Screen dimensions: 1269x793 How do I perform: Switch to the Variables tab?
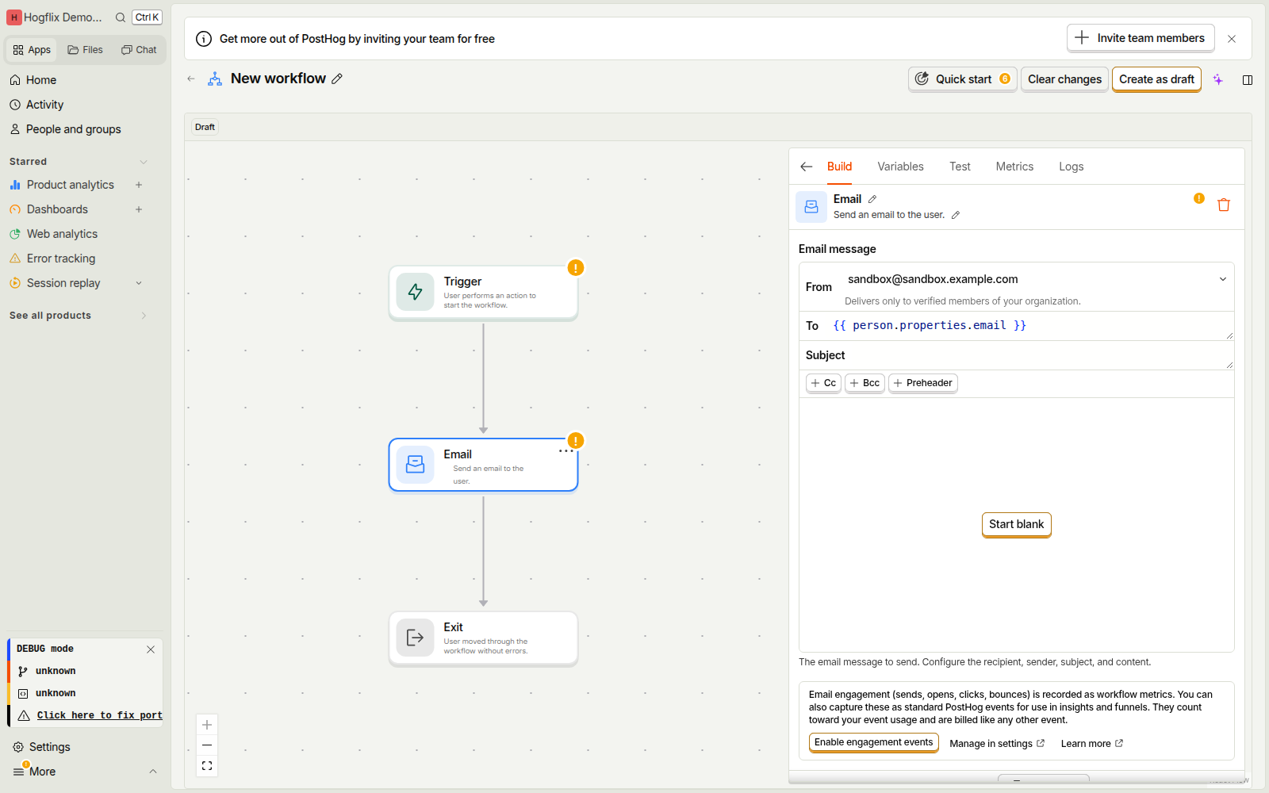coord(900,167)
